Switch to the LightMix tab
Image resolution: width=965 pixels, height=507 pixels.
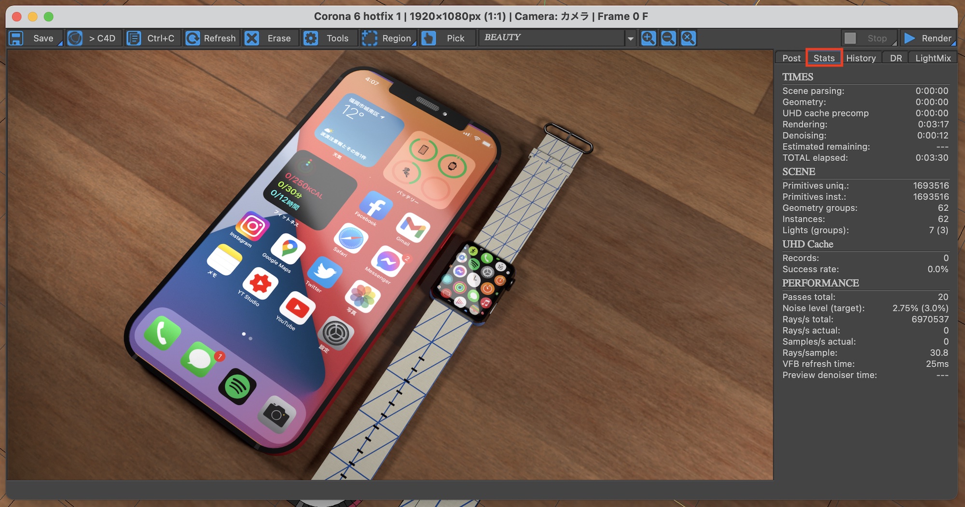point(933,58)
